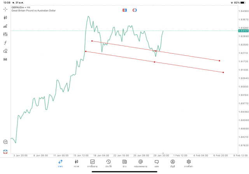Open the ข่าว (News) tab

click(x=124, y=163)
